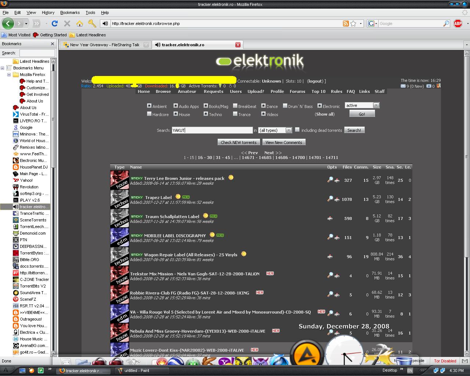This screenshot has width=470, height=376.
Task: Click the edm category icon for MOBILEE LABEL DISCOGRAPHY
Action: click(119, 237)
